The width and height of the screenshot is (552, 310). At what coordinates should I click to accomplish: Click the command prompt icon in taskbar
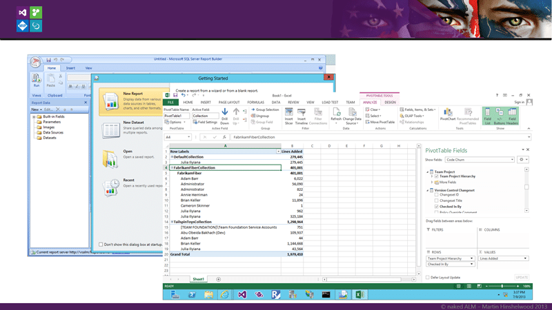tap(326, 295)
